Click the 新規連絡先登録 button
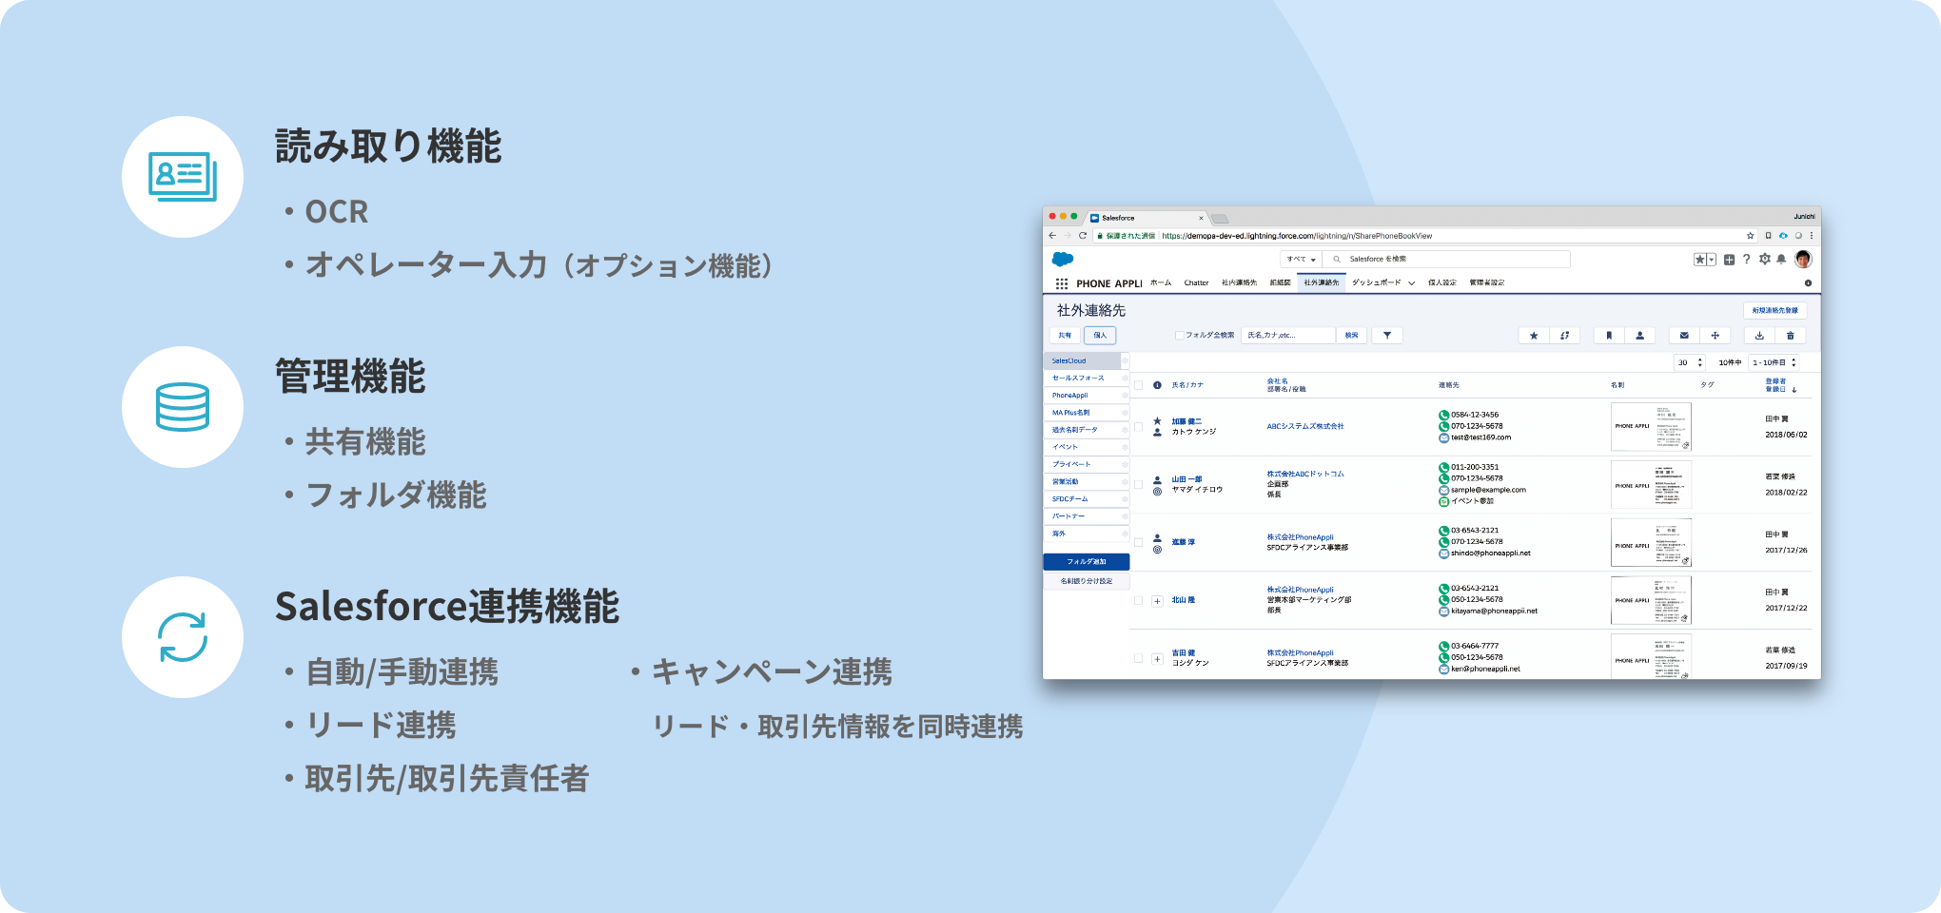 click(1775, 310)
